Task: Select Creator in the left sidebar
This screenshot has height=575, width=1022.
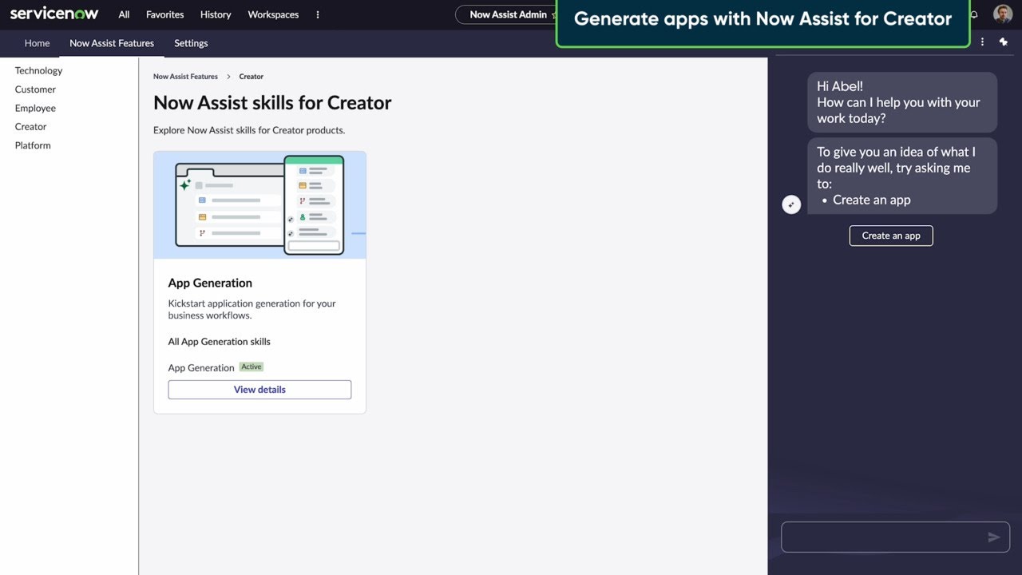Action: 30,126
